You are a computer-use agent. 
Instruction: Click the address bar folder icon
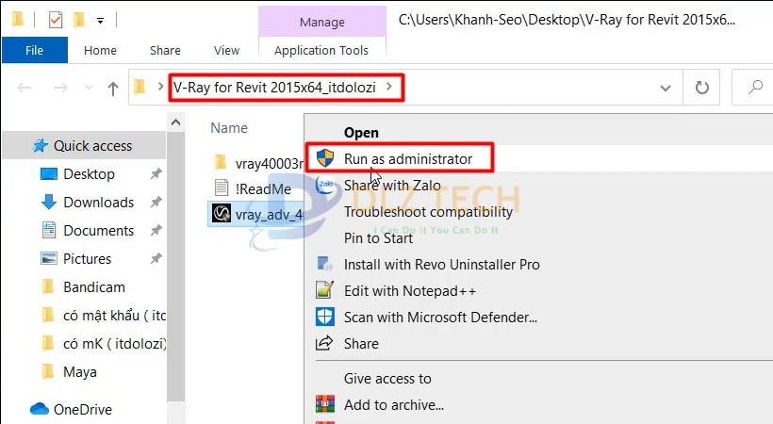pos(140,88)
